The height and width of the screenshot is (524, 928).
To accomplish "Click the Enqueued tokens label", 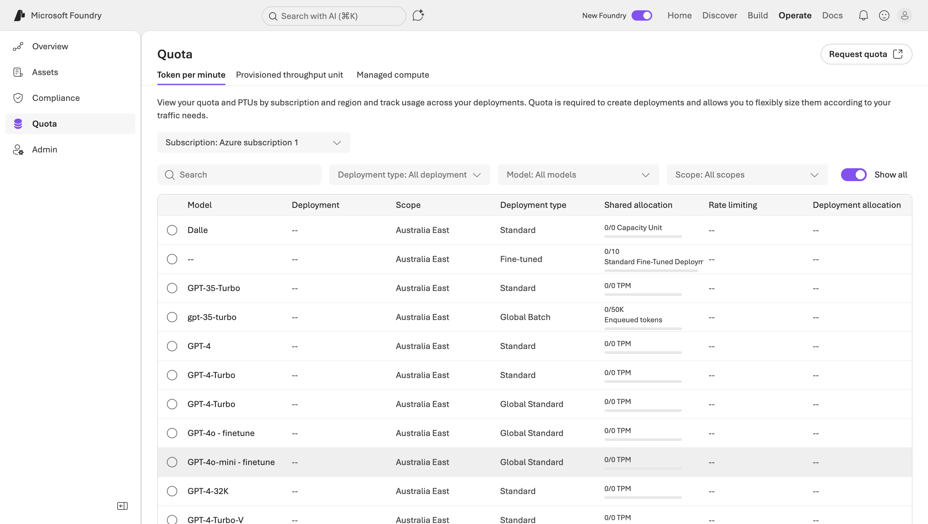I will [x=633, y=320].
